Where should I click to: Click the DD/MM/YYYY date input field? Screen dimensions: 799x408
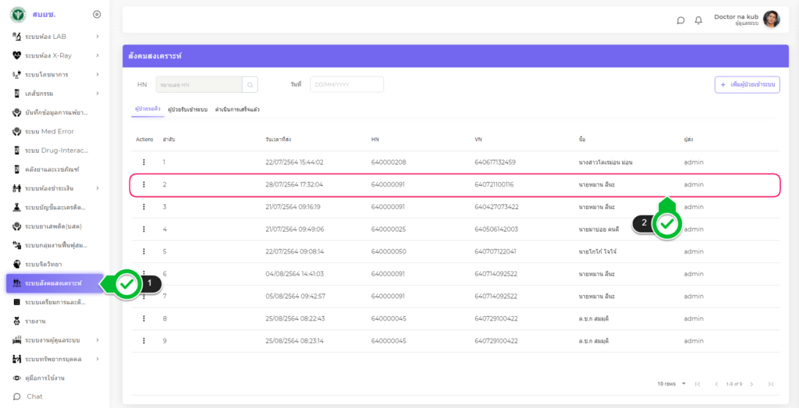pos(346,84)
